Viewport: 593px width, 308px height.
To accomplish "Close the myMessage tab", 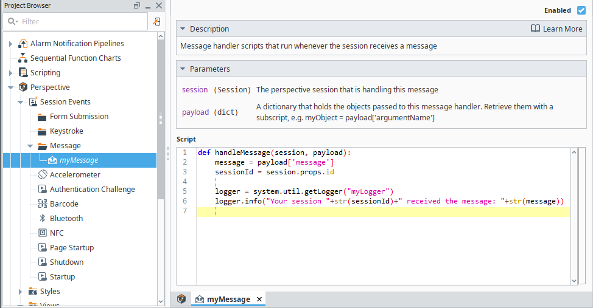I will [259, 299].
